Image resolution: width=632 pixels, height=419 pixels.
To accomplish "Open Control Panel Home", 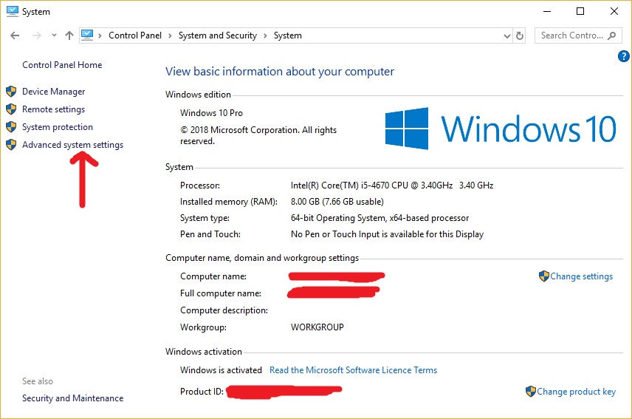I will tap(62, 65).
